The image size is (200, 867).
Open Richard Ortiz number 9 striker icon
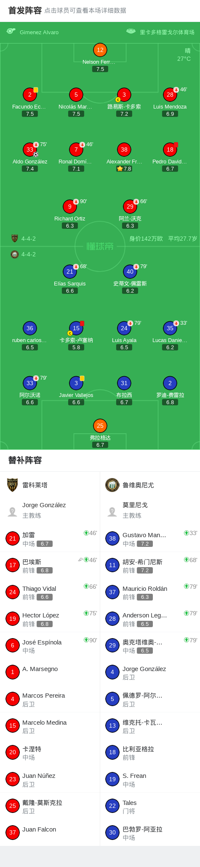70,207
